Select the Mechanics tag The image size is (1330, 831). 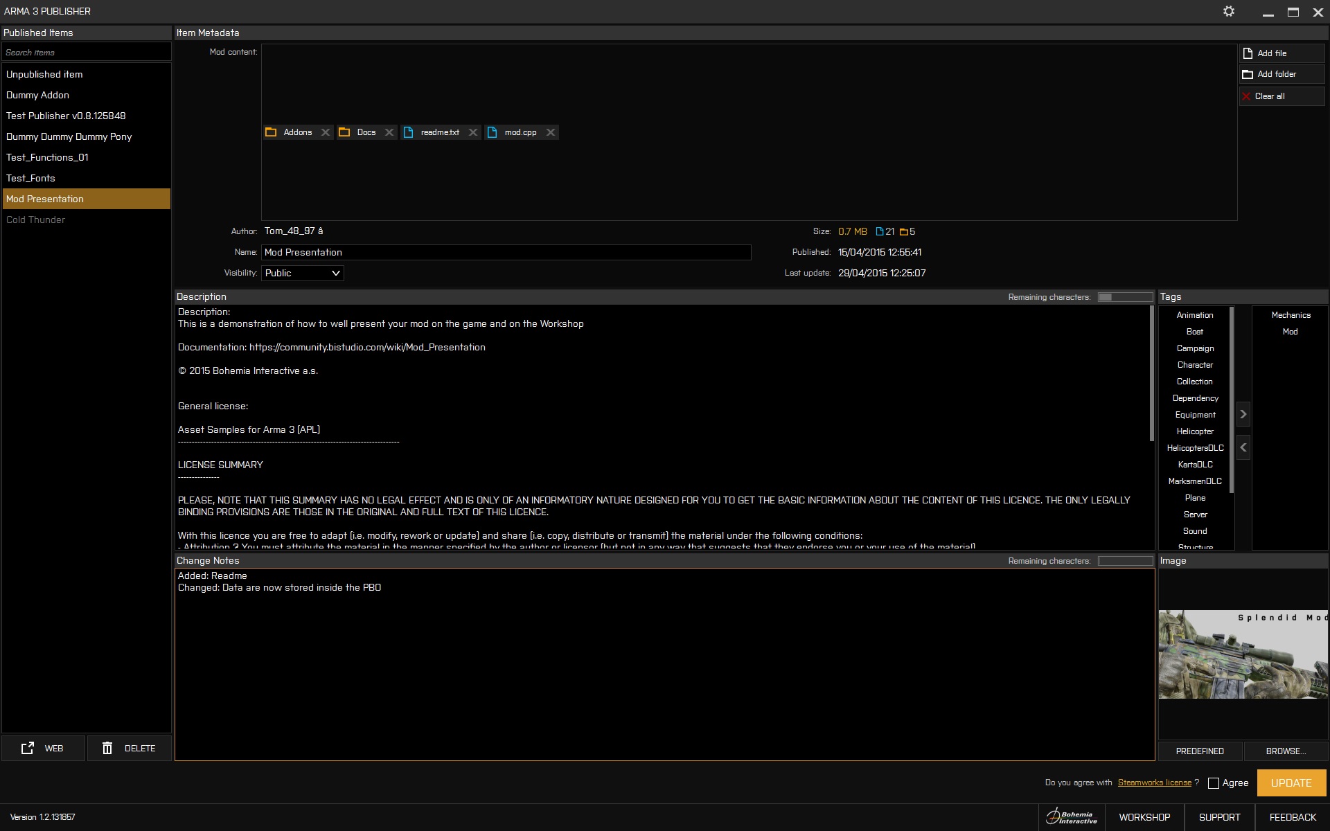point(1291,315)
